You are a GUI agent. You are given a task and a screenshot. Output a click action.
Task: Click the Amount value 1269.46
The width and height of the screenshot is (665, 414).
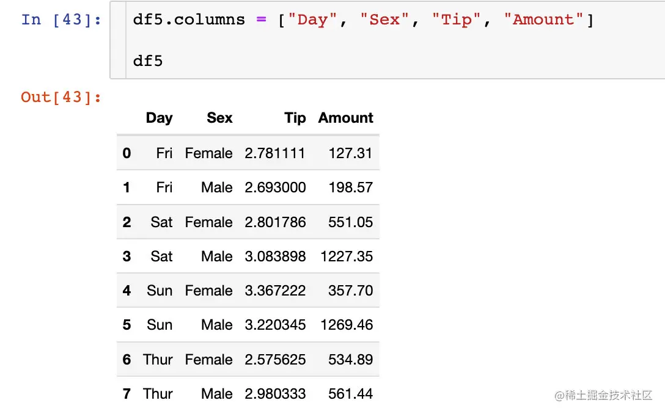point(347,325)
